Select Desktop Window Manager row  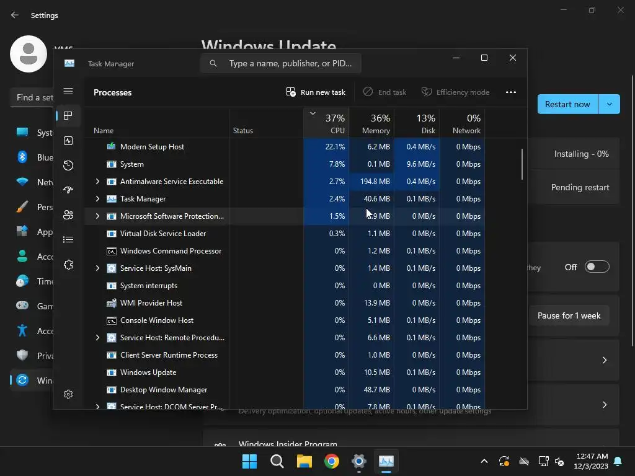(285, 390)
